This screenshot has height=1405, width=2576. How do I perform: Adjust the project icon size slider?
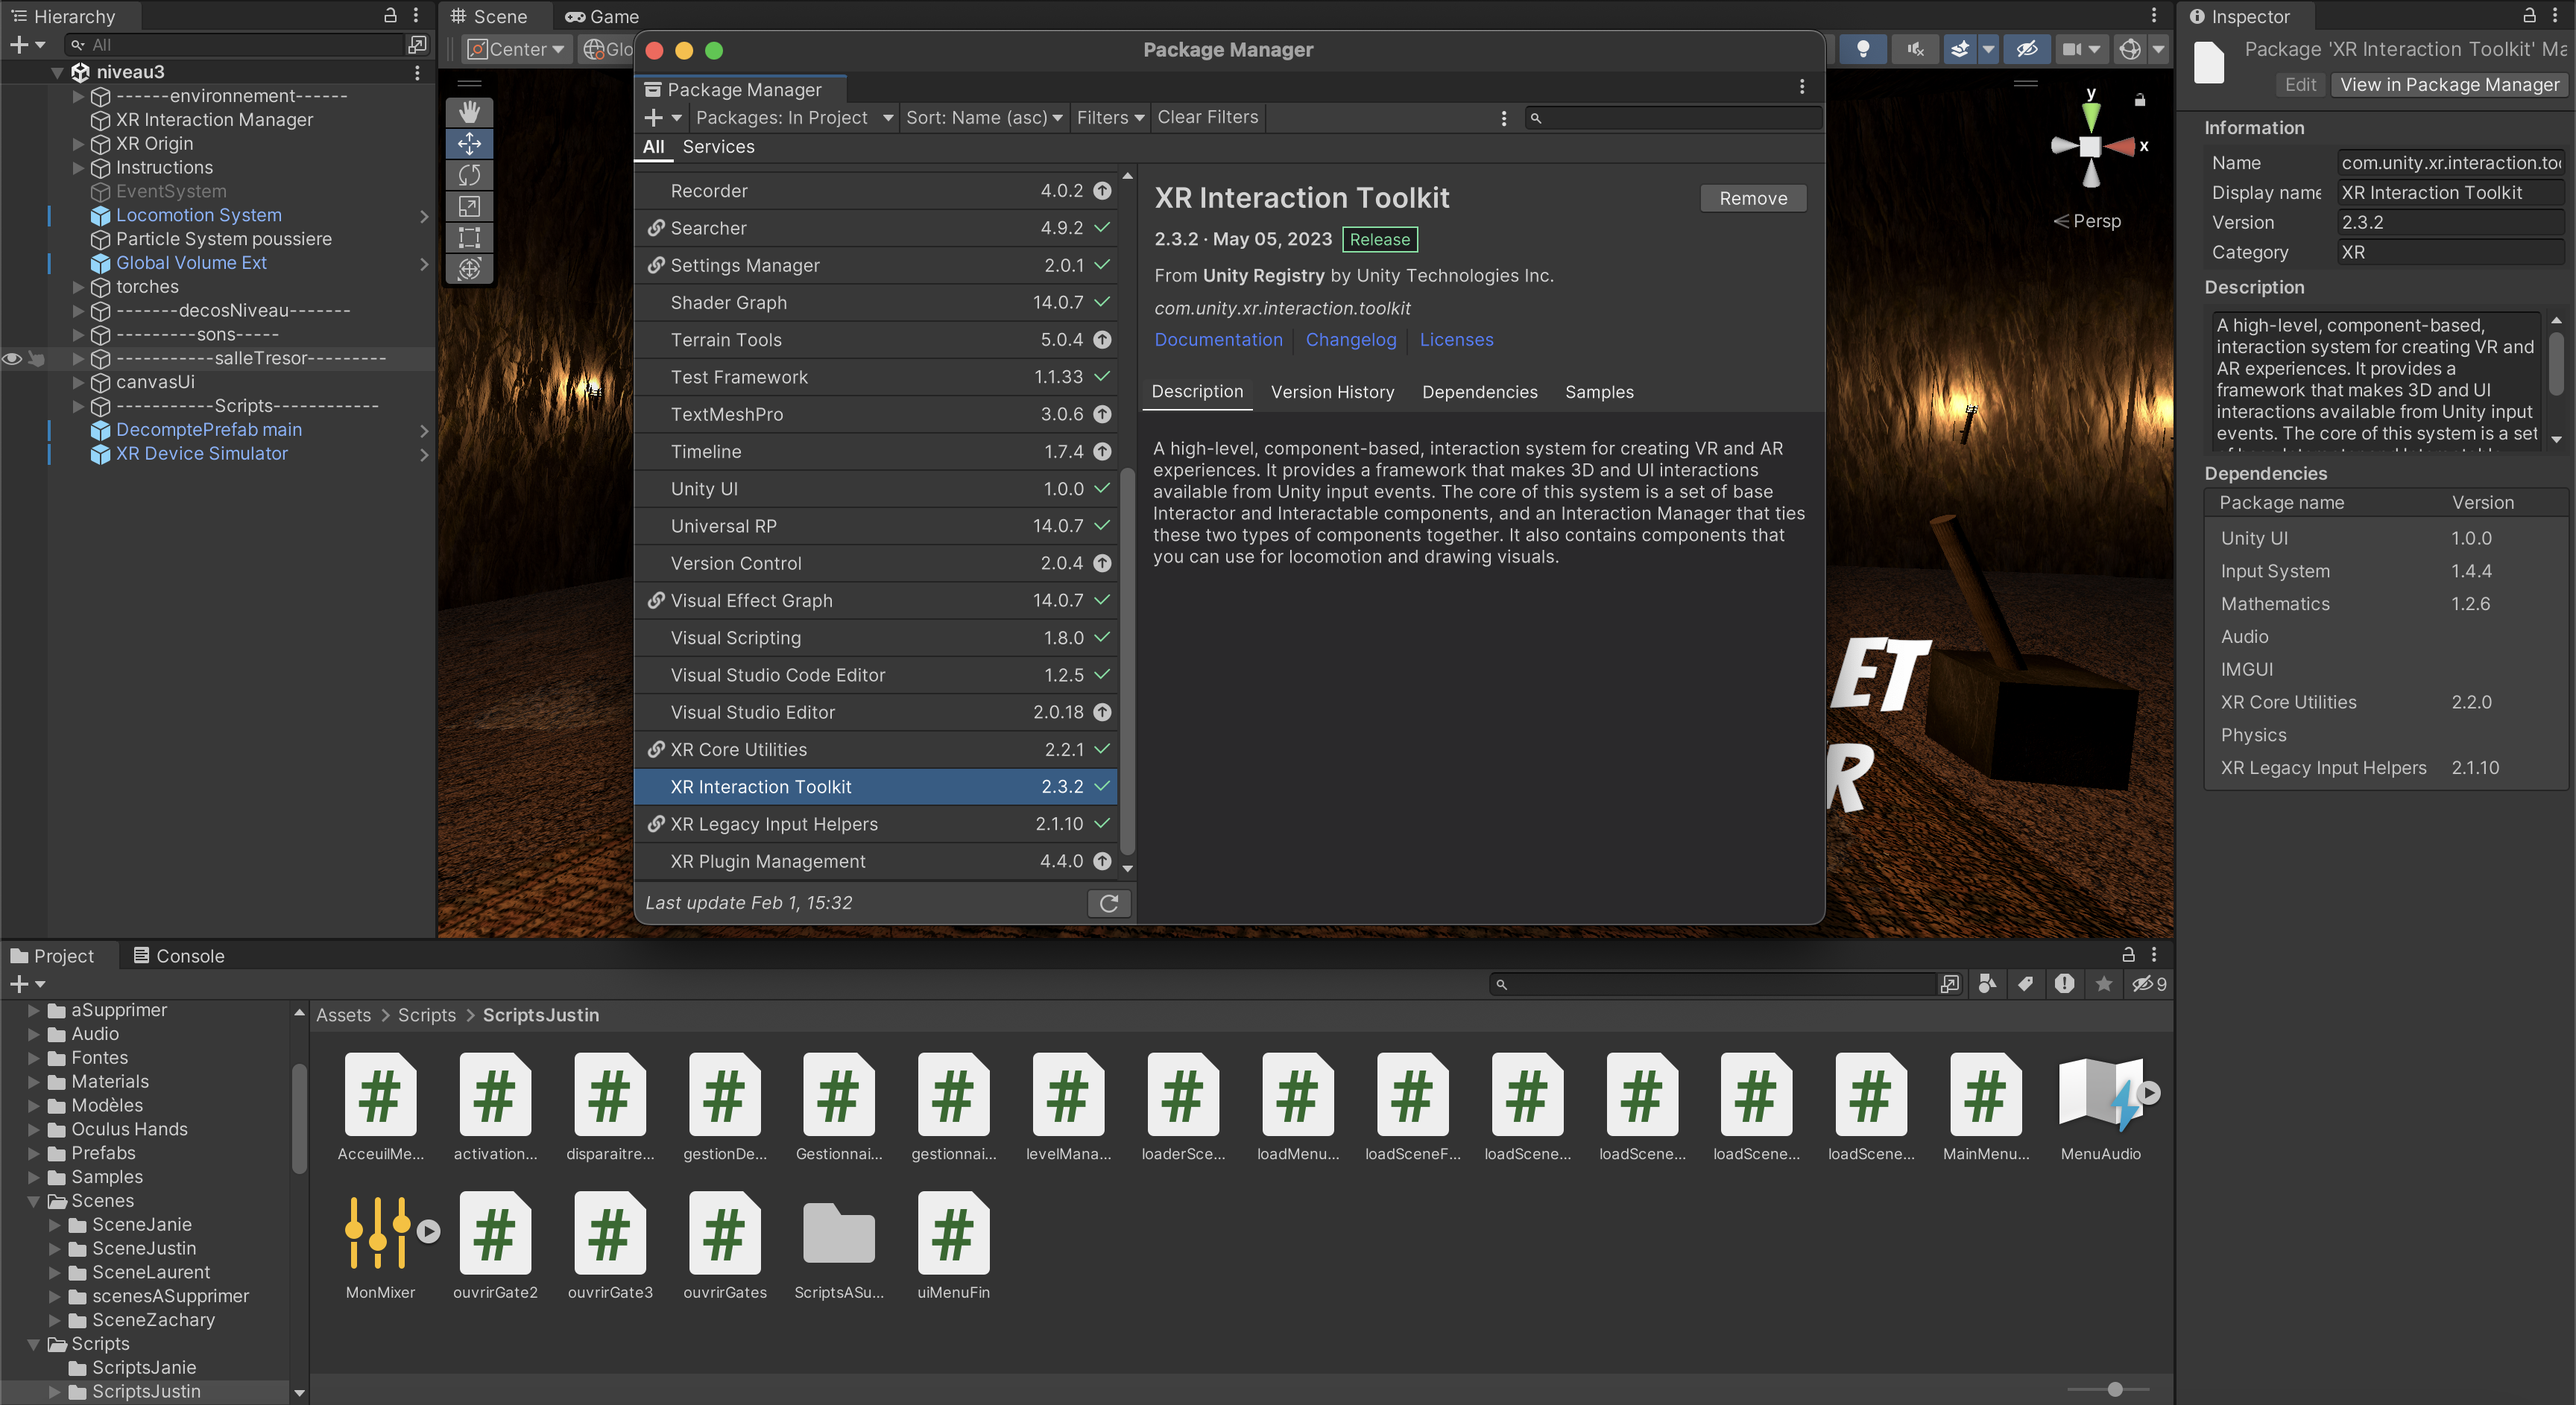(2114, 1389)
